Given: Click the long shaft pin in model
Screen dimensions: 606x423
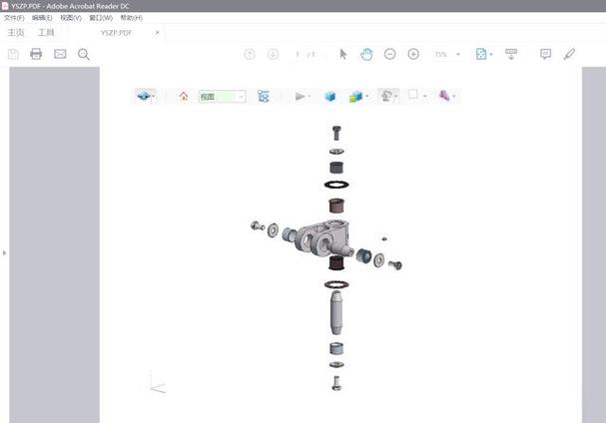Looking at the screenshot, I should (x=336, y=313).
